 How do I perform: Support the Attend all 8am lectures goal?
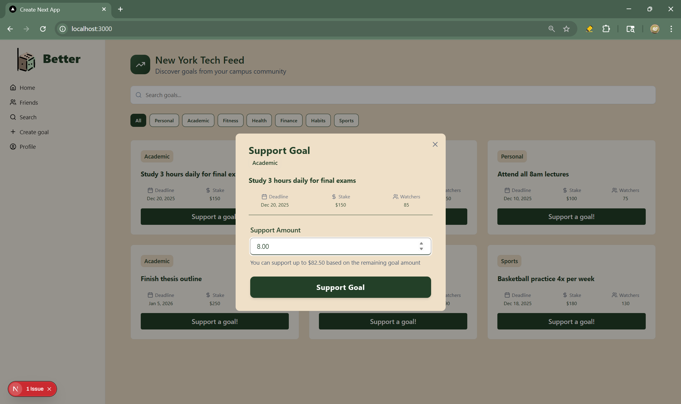coord(571,217)
